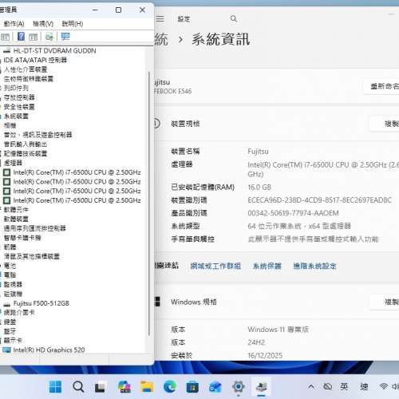Click the green-arrow update driver toolbar icon
Image resolution: width=399 pixels, height=399 pixels.
point(49,36)
